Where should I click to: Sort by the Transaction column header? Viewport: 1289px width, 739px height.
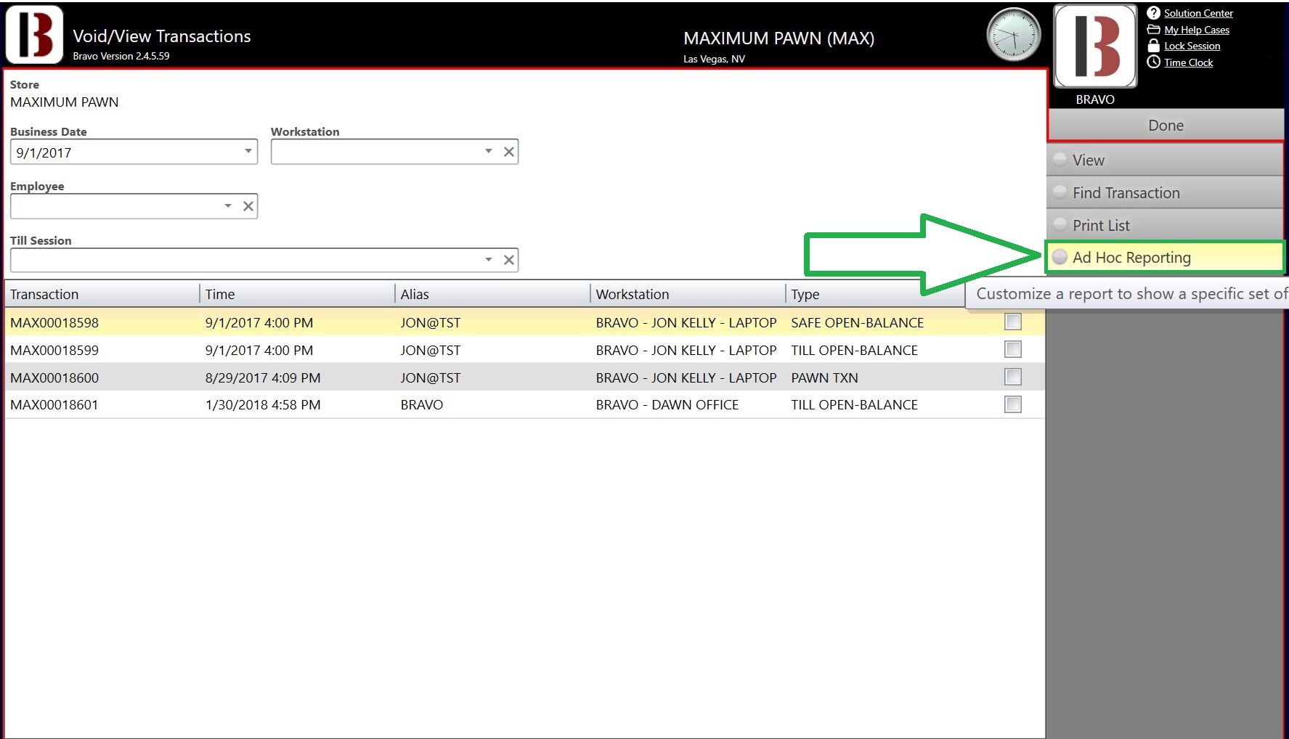[x=102, y=294]
